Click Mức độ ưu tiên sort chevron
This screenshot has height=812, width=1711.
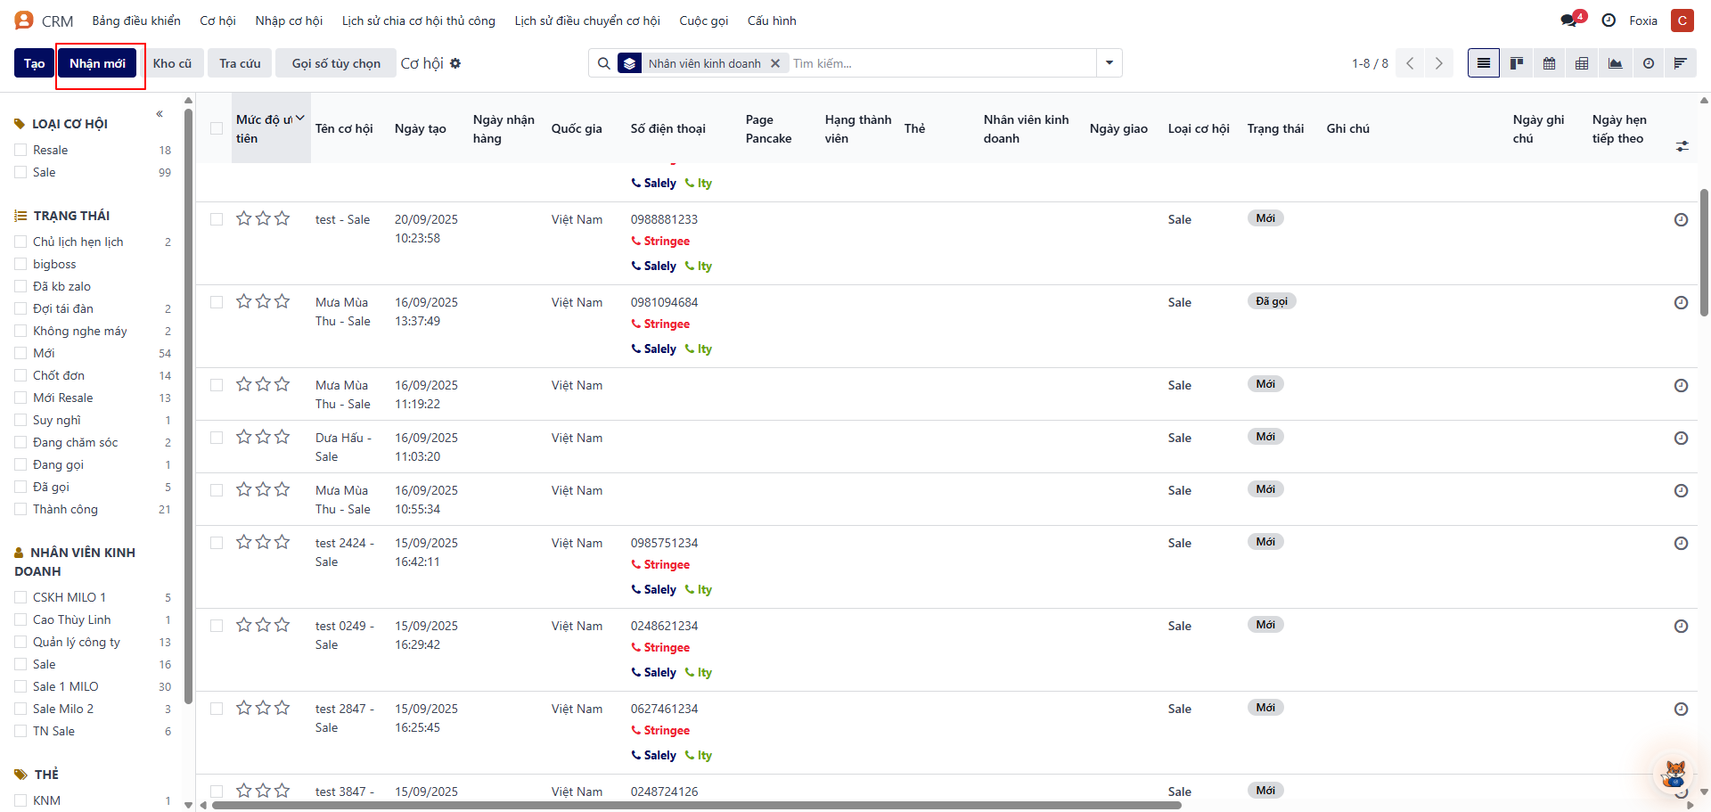(x=300, y=119)
